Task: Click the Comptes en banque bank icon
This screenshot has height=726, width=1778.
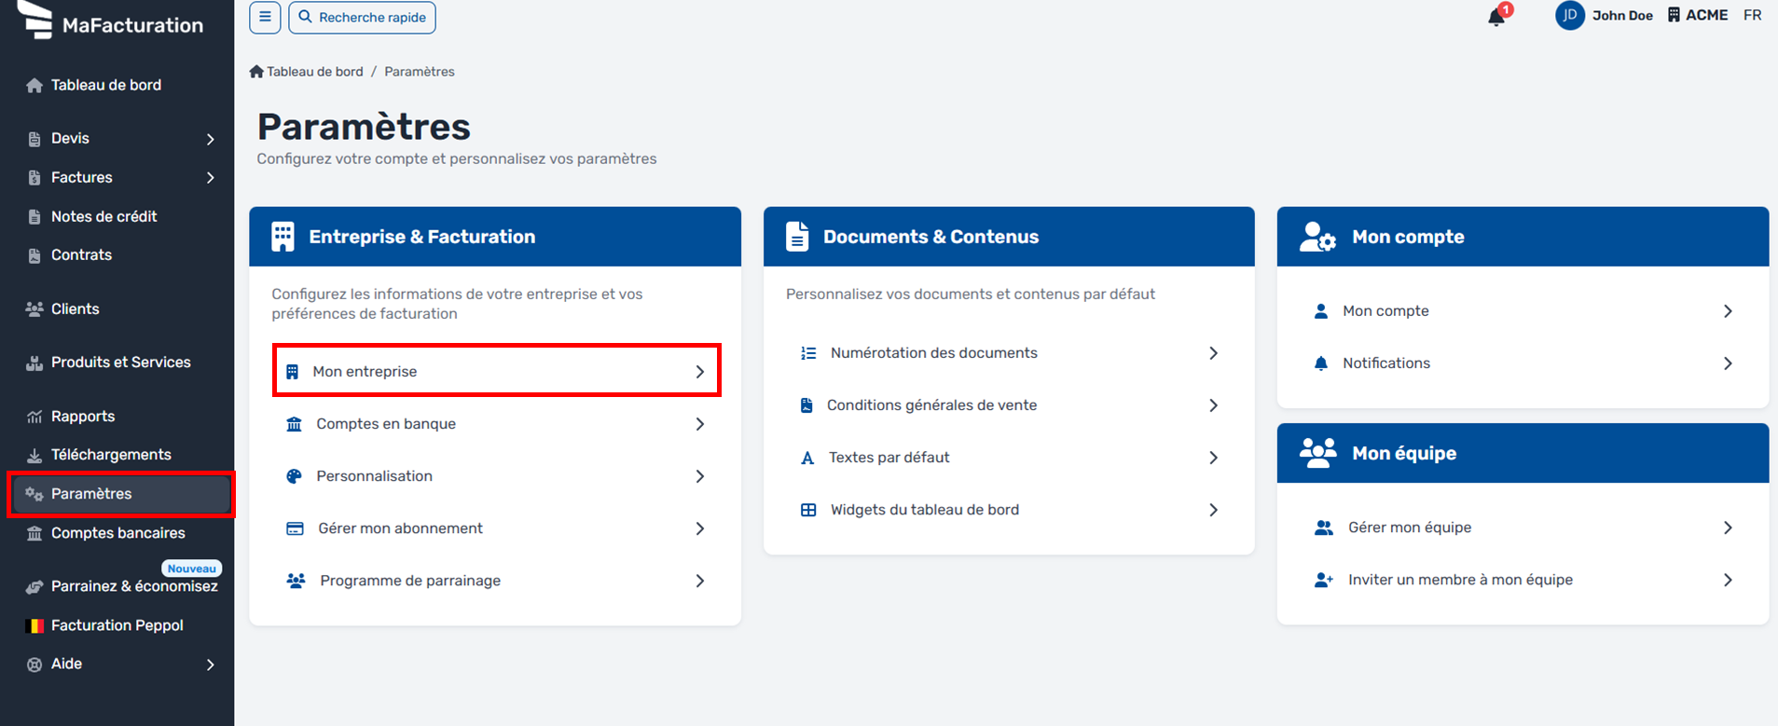Action: [294, 424]
